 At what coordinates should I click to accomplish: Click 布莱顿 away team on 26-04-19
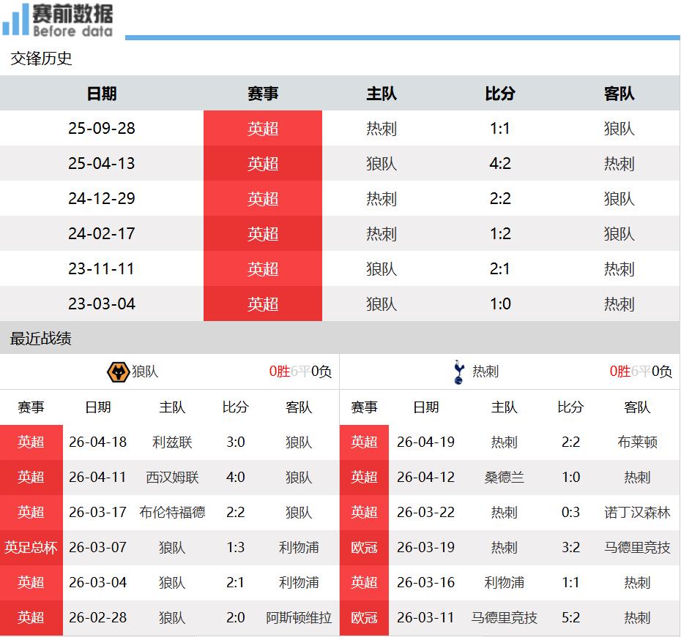(637, 442)
